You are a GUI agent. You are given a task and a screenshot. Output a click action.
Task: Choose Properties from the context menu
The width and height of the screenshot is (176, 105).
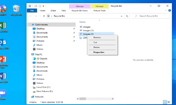(102, 52)
